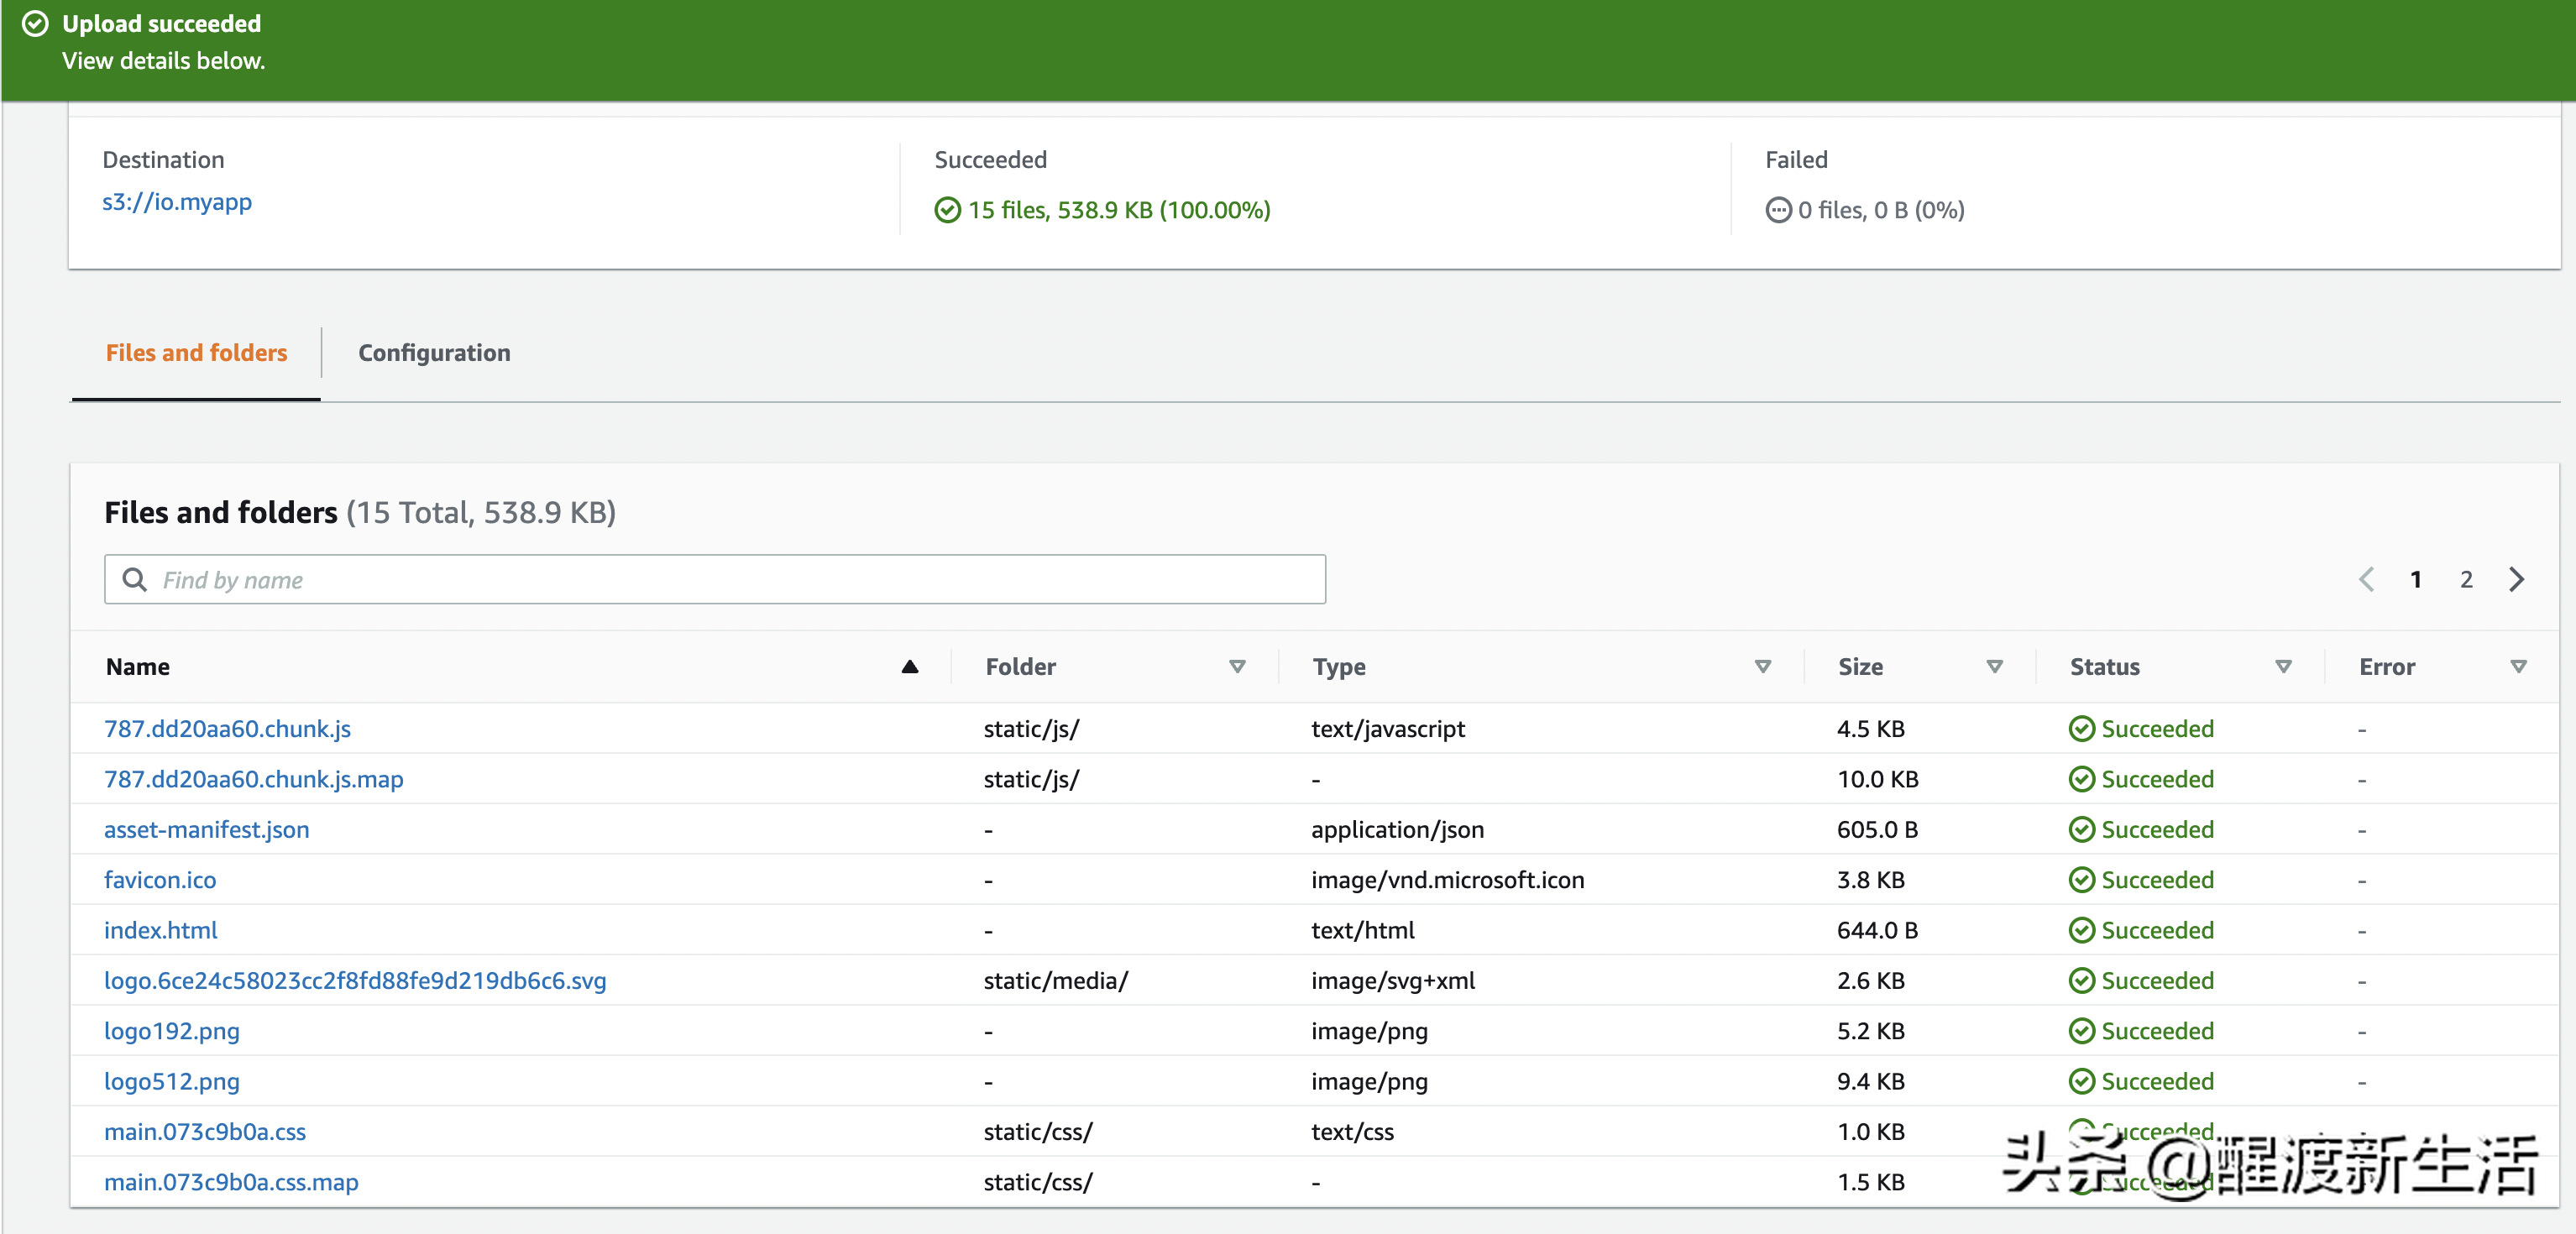Click the Name column sort arrow

pyautogui.click(x=909, y=667)
